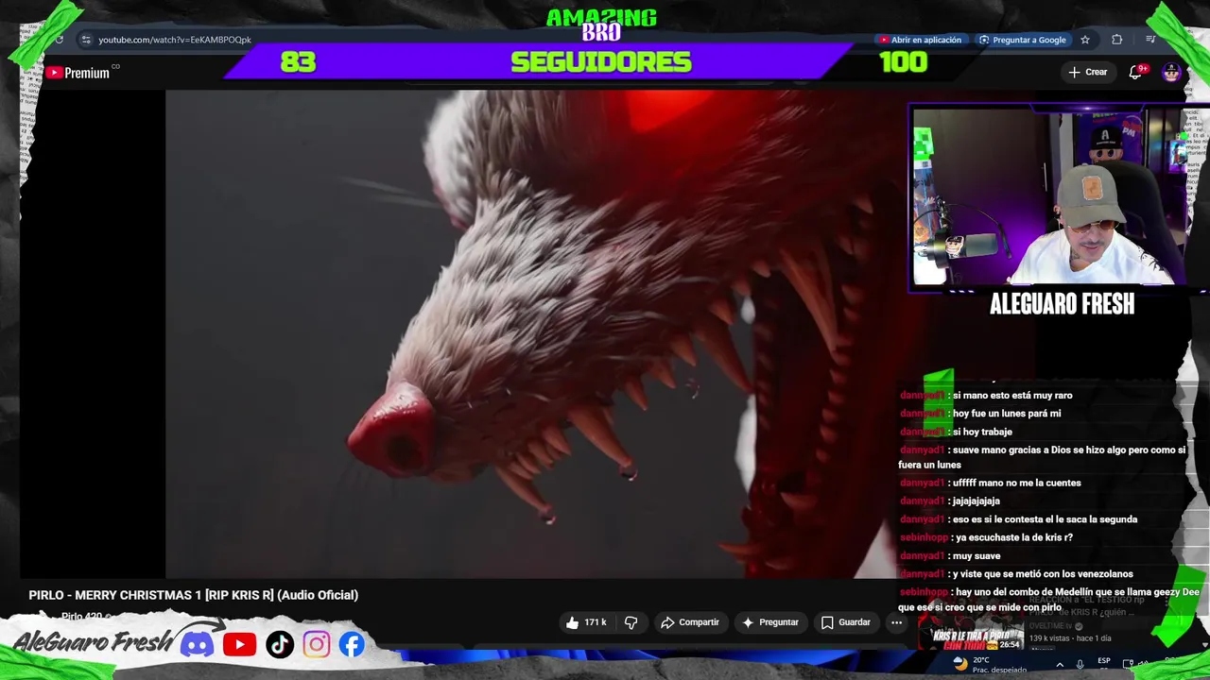The image size is (1210, 680).
Task: Reload the YouTube page
Action: point(59,40)
